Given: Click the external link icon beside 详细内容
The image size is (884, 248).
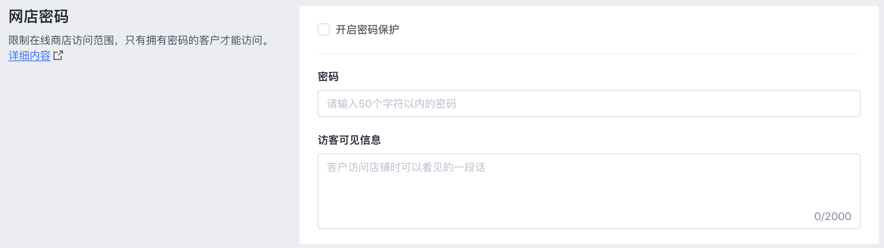Looking at the screenshot, I should [58, 56].
